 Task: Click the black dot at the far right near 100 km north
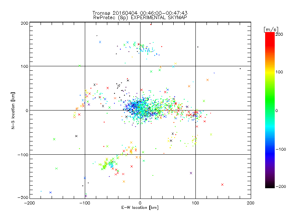[x=240, y=69]
